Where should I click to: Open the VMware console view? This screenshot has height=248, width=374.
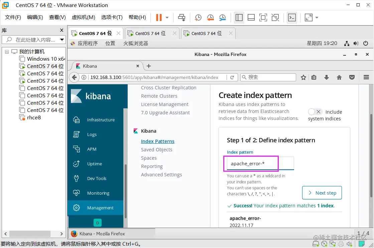point(292,17)
